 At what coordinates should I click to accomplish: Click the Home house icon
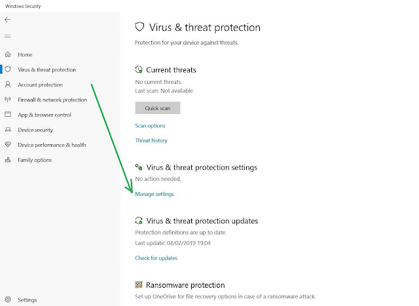8,54
